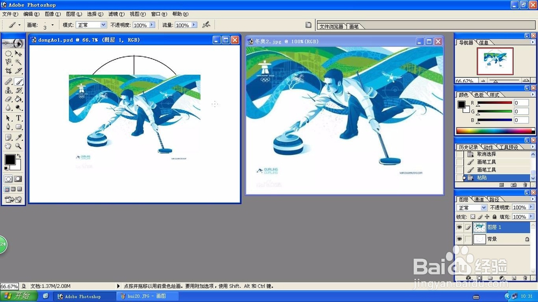Switch to Standard Screen mode

(7, 189)
